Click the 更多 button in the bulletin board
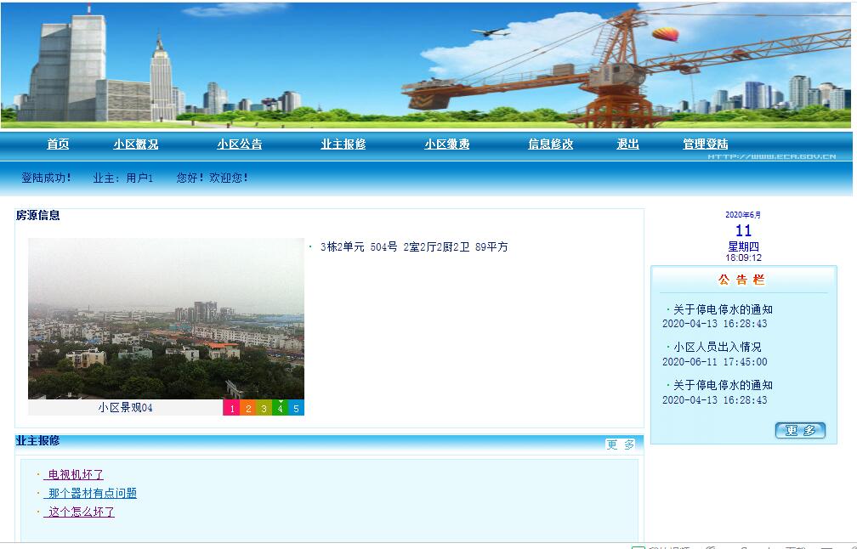Screen dimensions: 857x549 point(800,431)
